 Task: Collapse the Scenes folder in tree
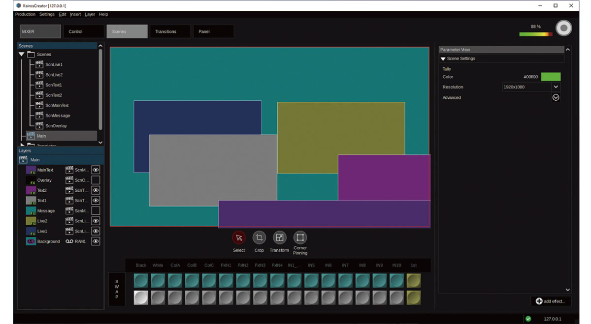(22, 55)
